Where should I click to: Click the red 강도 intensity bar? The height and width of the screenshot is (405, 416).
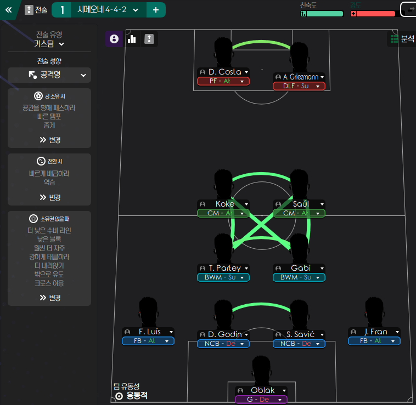(x=373, y=14)
